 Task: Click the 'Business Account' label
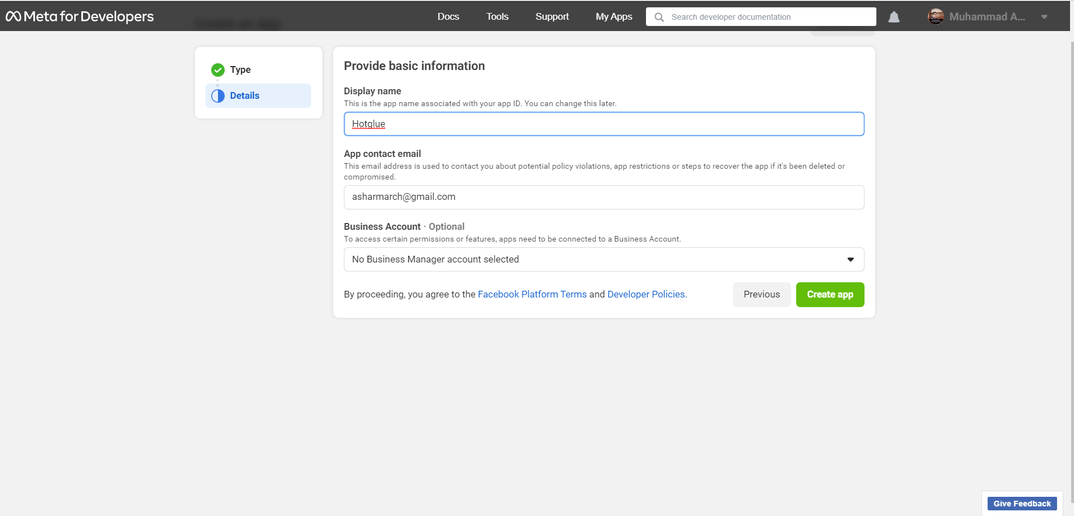pos(382,226)
